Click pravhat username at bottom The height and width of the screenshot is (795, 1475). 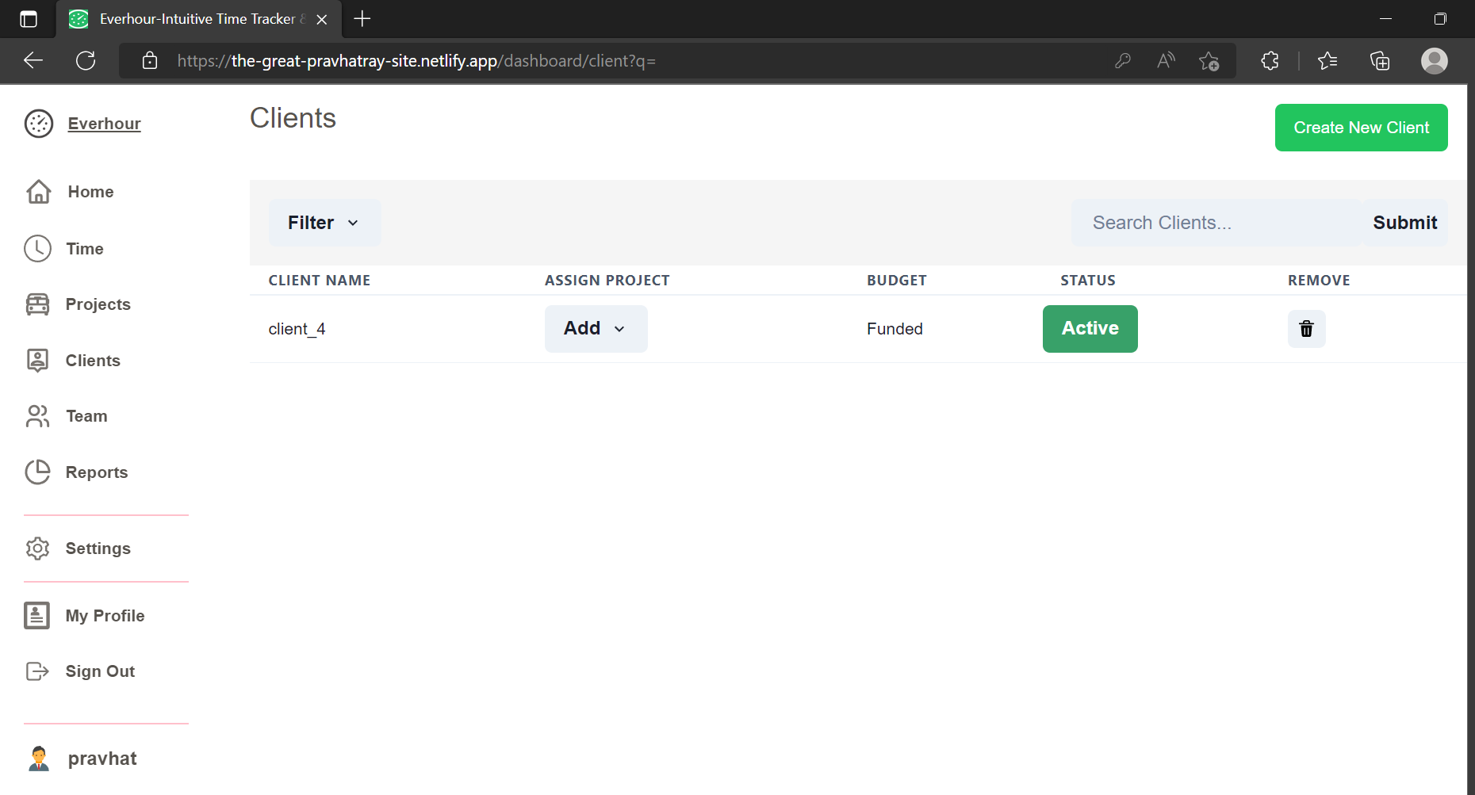click(x=102, y=759)
